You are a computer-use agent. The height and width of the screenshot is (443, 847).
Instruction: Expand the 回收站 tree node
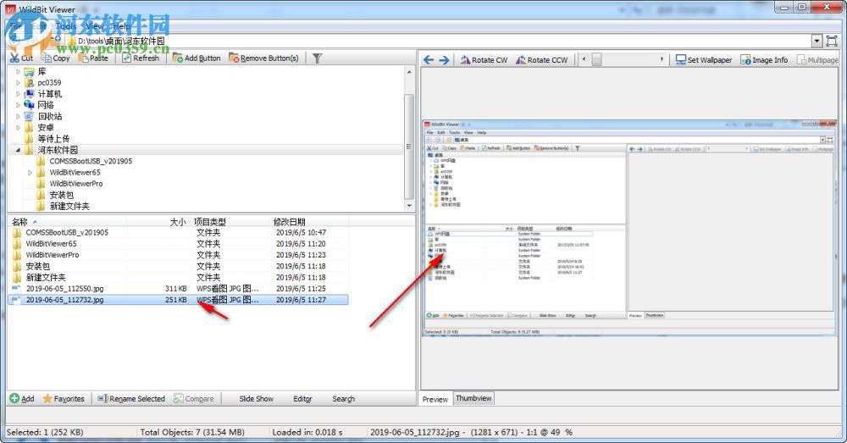point(18,116)
